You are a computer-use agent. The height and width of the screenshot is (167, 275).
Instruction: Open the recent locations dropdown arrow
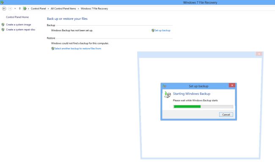(15, 8)
